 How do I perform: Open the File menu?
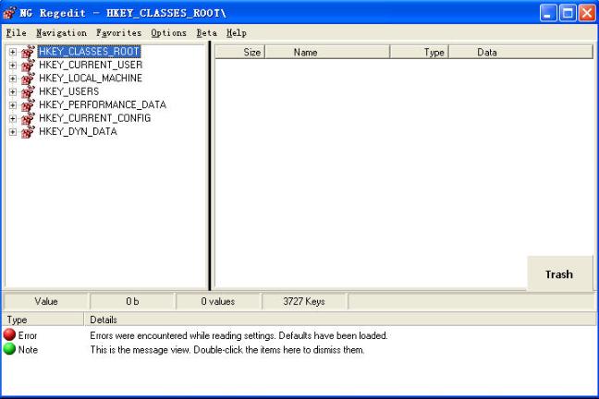coord(16,32)
